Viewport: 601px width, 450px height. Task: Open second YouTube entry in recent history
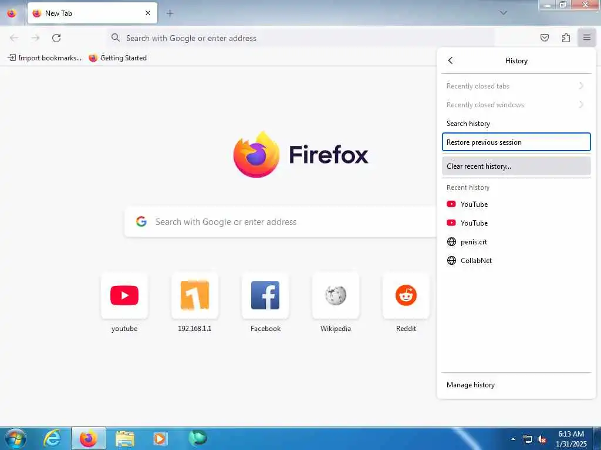516,223
